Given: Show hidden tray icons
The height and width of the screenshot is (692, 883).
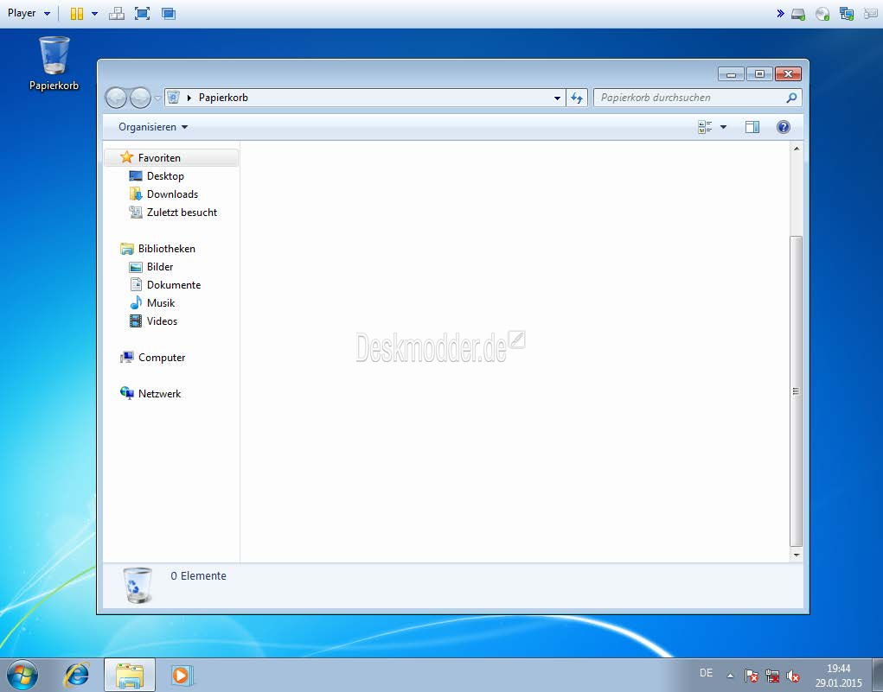Looking at the screenshot, I should tap(731, 675).
